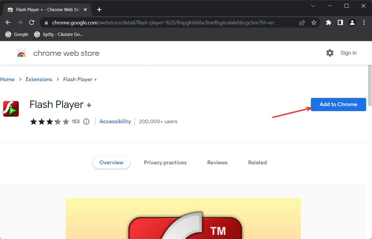372x239 pixels.
Task: Click the chrome web store title
Action: coord(66,53)
